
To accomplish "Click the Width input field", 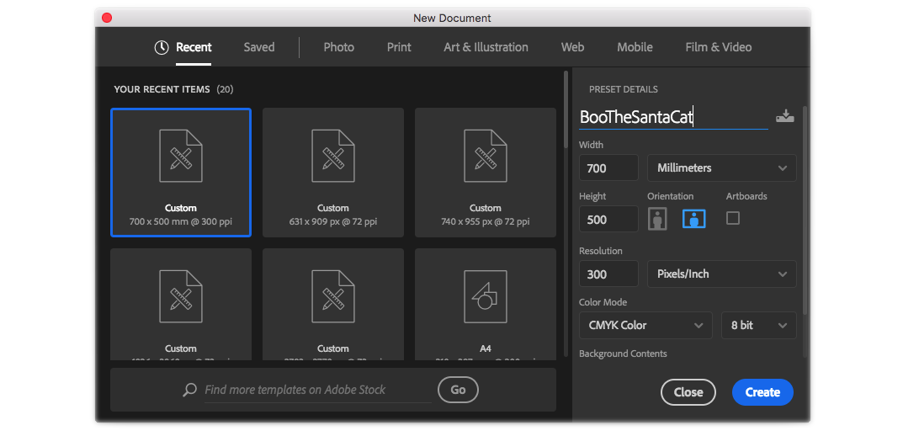I will 608,167.
